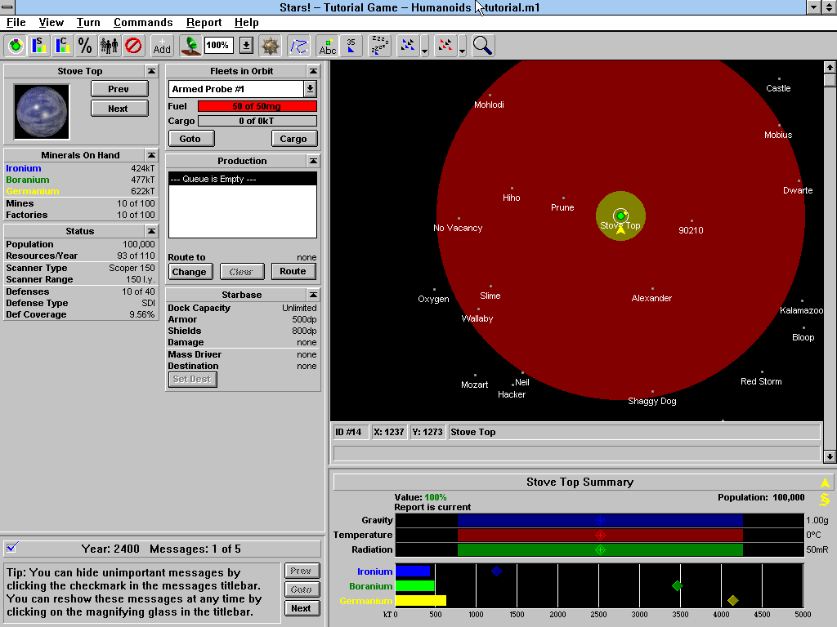Open the Report menu

click(x=204, y=22)
